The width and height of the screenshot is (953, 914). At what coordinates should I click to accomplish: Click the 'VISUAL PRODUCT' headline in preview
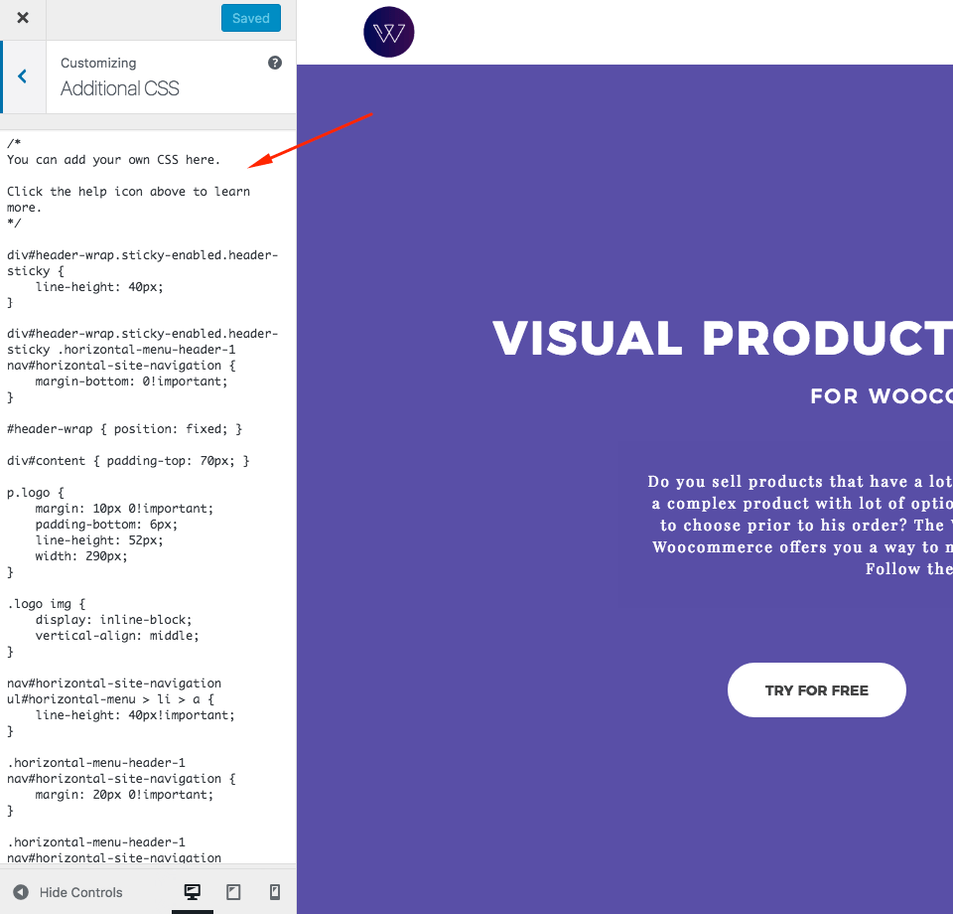pos(723,338)
